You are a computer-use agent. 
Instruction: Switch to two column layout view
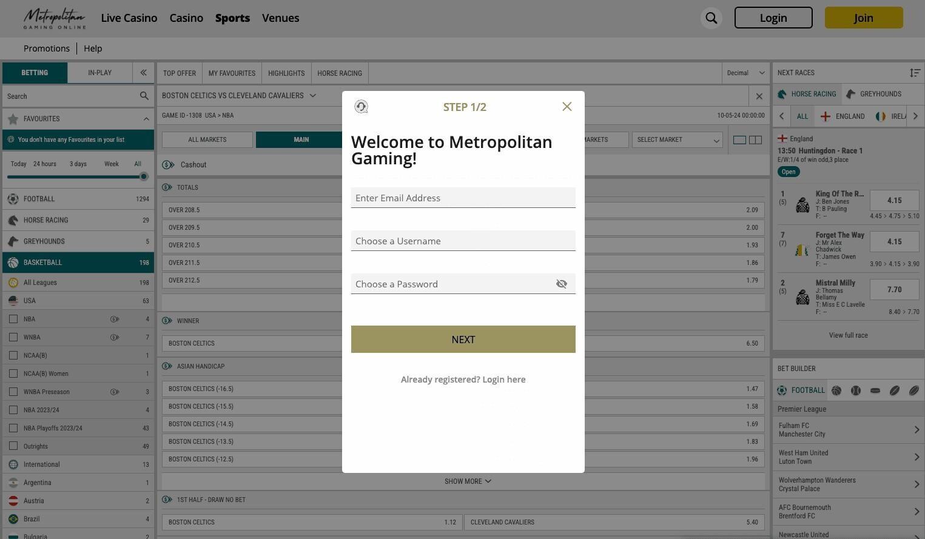[755, 140]
